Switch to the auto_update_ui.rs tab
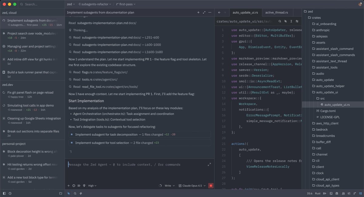 tap(245, 13)
